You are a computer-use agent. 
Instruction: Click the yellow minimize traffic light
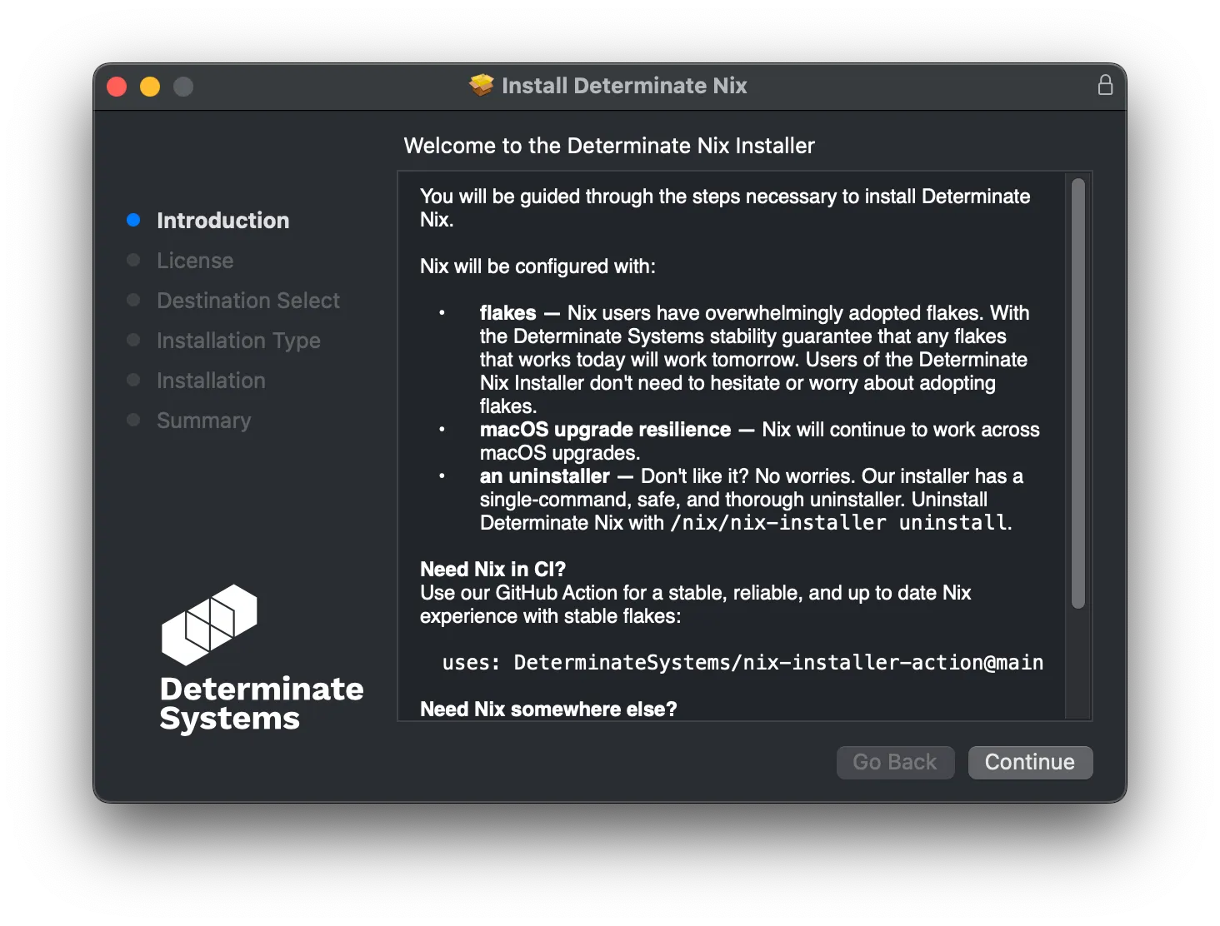150,86
